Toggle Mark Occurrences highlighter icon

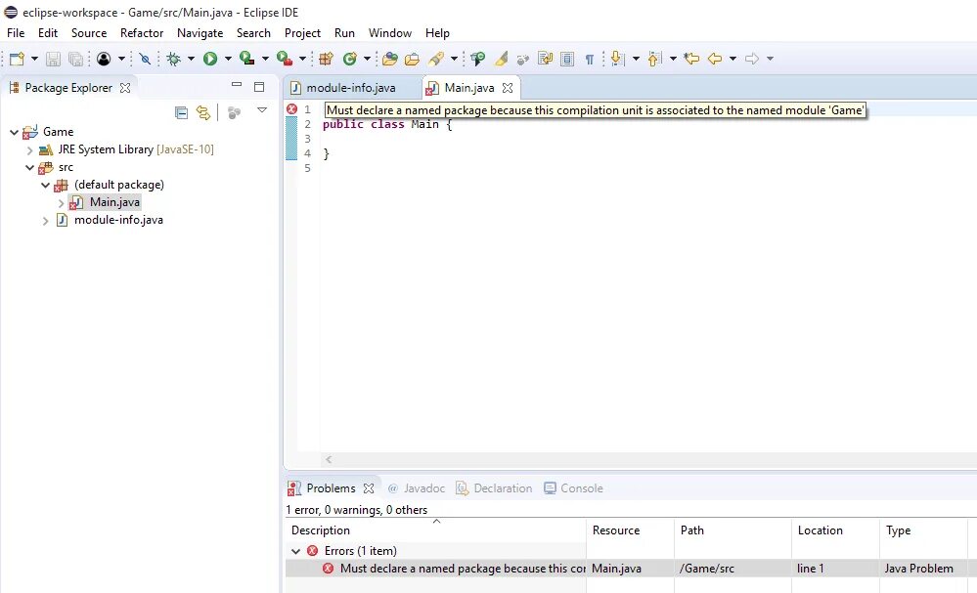(501, 59)
